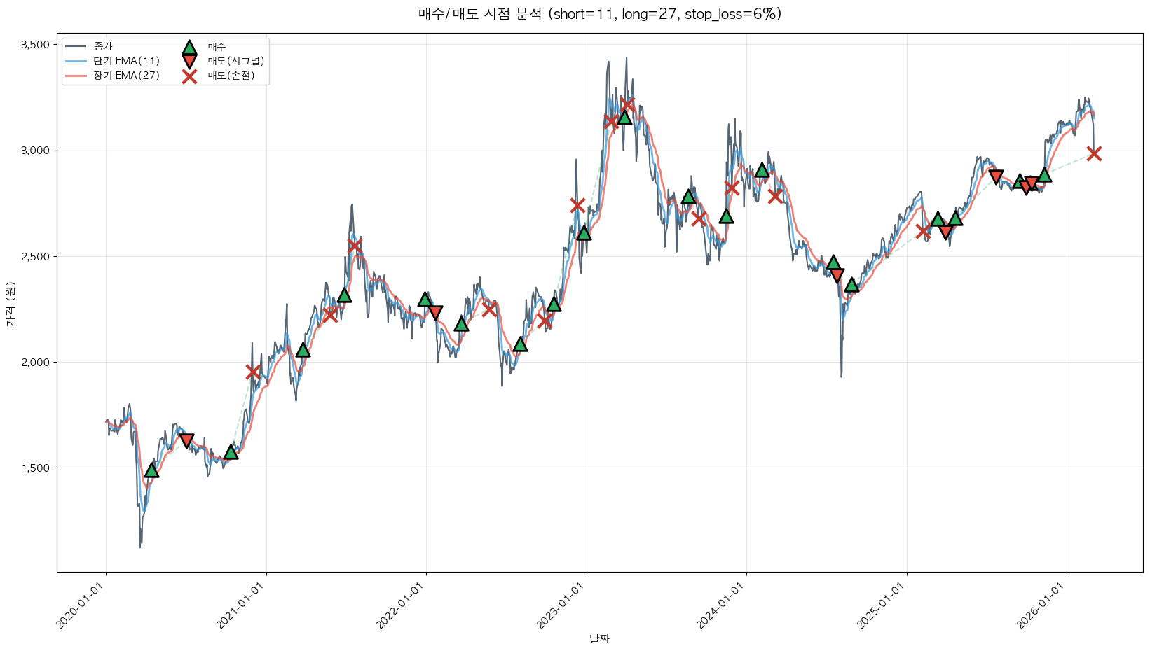
Task: Click the 종가 line swatch in legend
Action: (x=76, y=47)
